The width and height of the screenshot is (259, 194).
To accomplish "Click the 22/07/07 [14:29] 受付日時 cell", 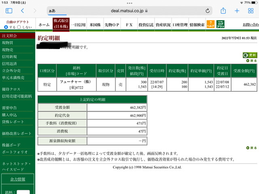I will (157, 84).
